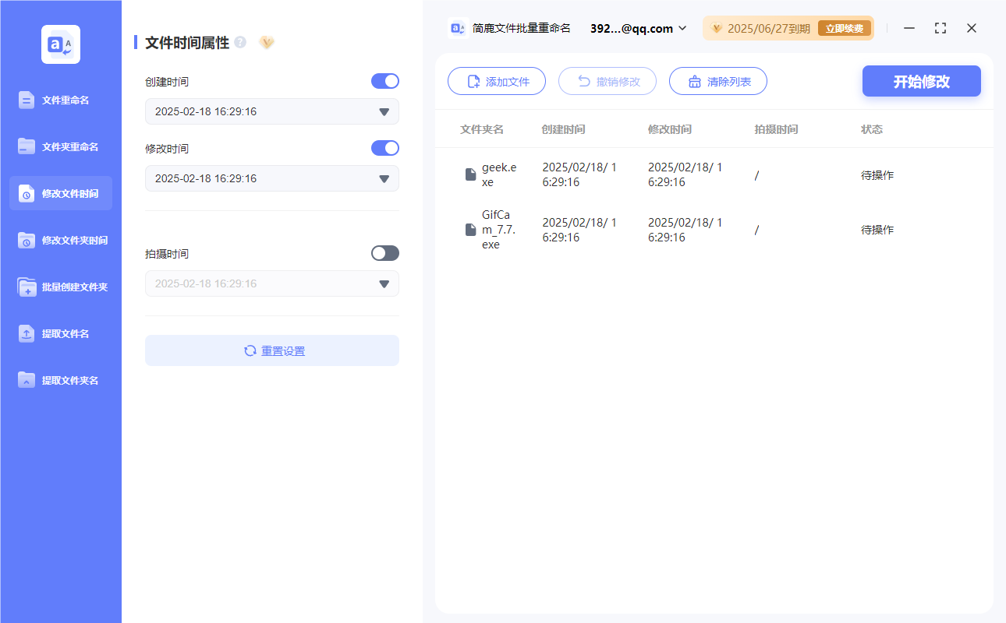
Task: Open the 创建时间 date picker dropdown
Action: 384,111
